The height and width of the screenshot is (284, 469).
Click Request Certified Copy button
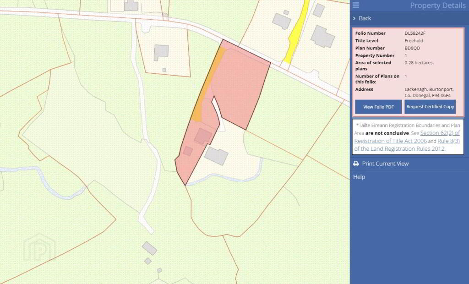click(430, 107)
